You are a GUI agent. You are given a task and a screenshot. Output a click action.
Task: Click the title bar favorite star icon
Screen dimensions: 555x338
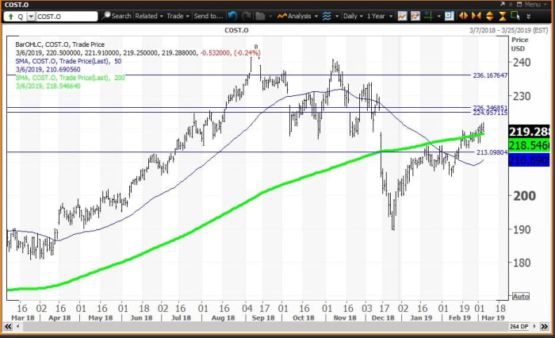point(511,4)
